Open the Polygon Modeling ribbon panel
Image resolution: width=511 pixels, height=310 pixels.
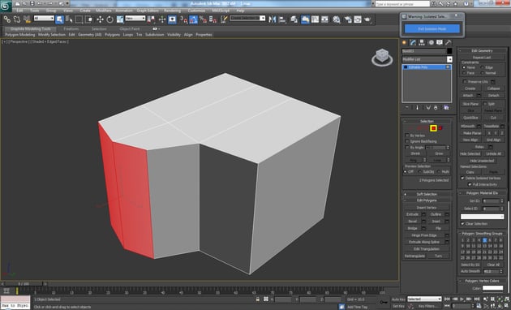pos(20,35)
